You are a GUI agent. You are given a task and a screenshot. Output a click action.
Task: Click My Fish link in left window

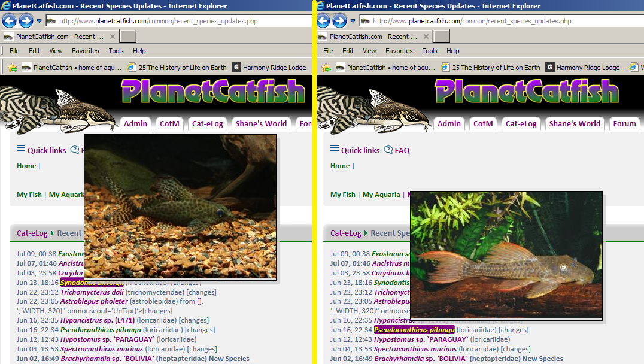[29, 195]
